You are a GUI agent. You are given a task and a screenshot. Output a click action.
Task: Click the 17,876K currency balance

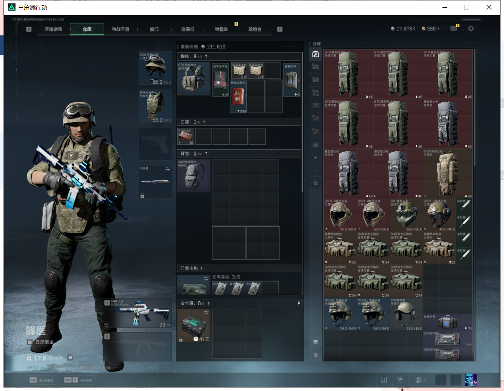403,29
